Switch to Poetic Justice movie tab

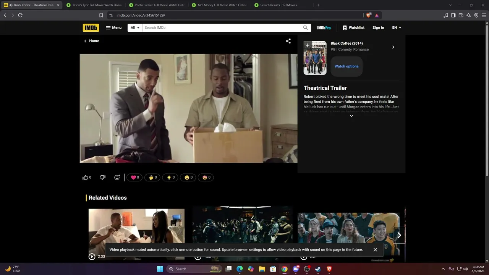coord(157,5)
